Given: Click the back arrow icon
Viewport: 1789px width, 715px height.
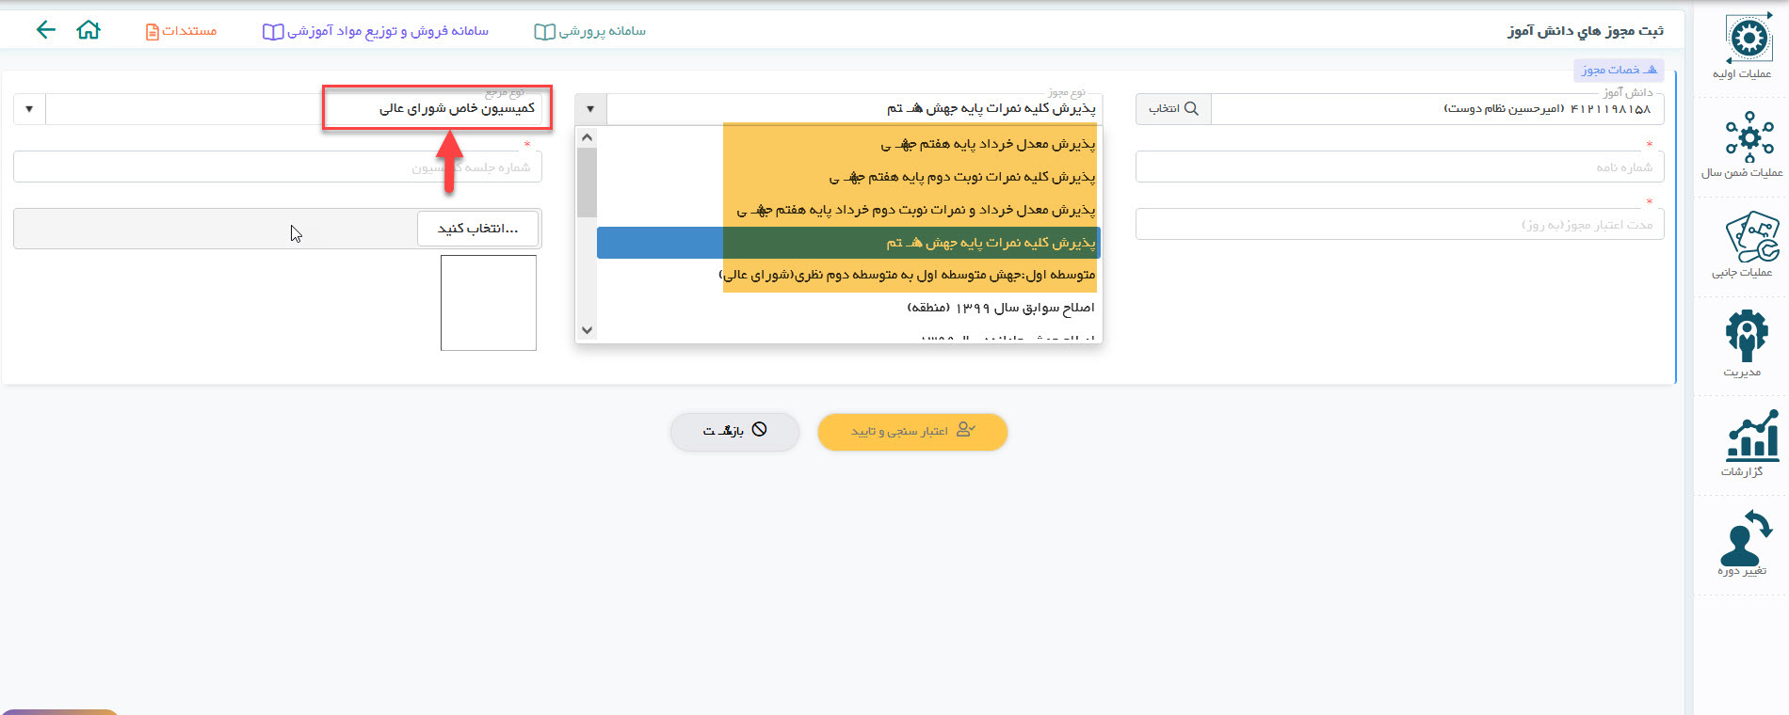Looking at the screenshot, I should click(x=45, y=30).
